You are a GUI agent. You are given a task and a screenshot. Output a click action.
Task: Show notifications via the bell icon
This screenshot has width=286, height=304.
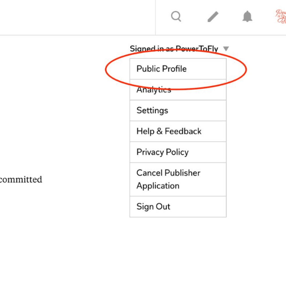coord(247,17)
